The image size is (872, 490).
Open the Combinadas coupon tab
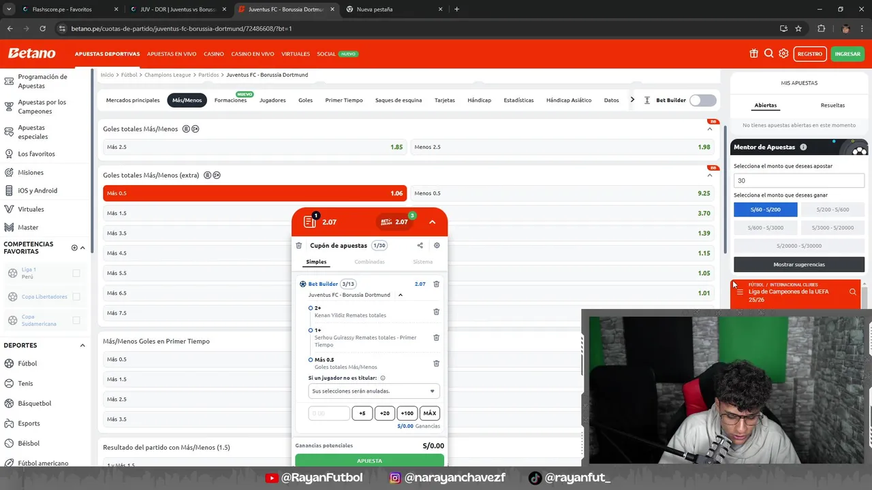click(369, 262)
